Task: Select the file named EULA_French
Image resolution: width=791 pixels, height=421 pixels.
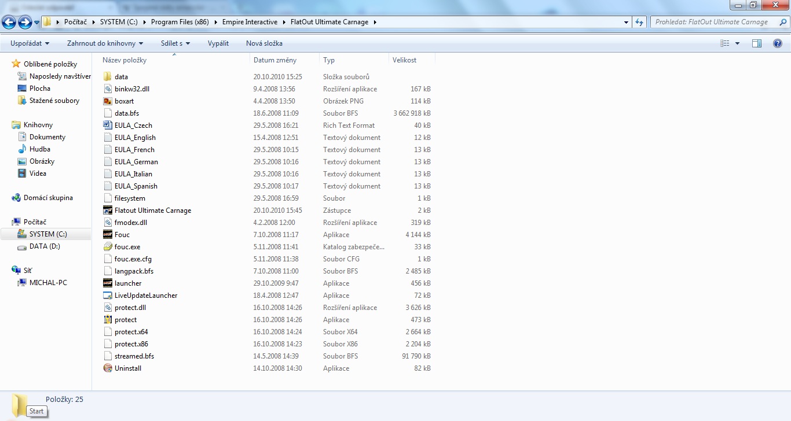Action: [134, 150]
